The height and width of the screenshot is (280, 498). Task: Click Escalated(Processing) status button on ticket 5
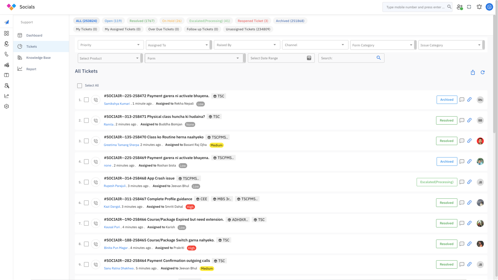tap(436, 182)
